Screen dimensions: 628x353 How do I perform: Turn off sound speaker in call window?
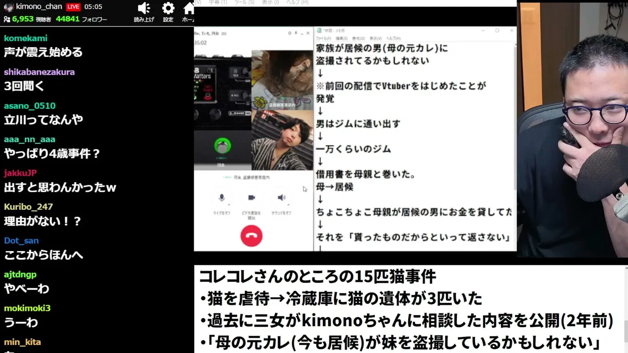281,198
